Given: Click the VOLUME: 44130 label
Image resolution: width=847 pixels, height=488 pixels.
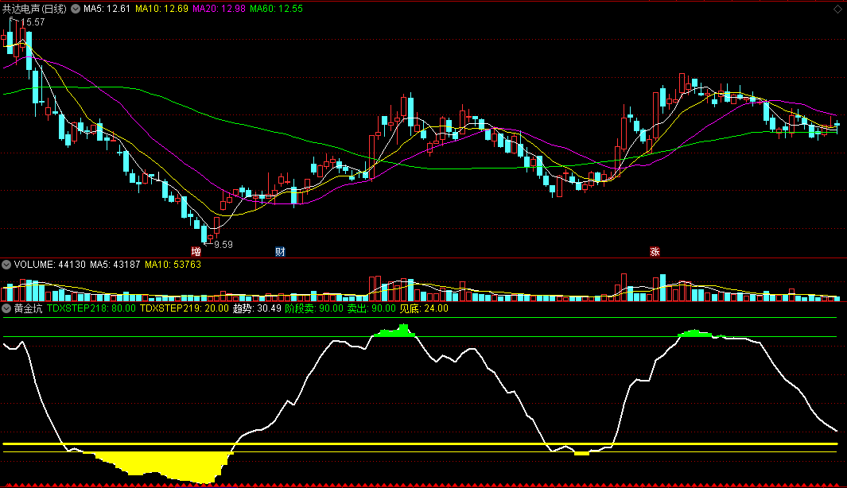Looking at the screenshot, I should point(49,265).
